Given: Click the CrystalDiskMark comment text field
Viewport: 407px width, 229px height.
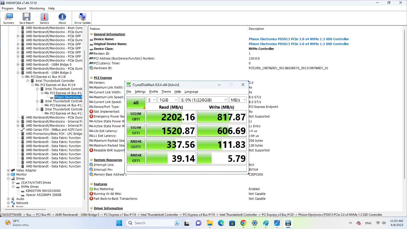Looking at the screenshot, I should coord(187,169).
